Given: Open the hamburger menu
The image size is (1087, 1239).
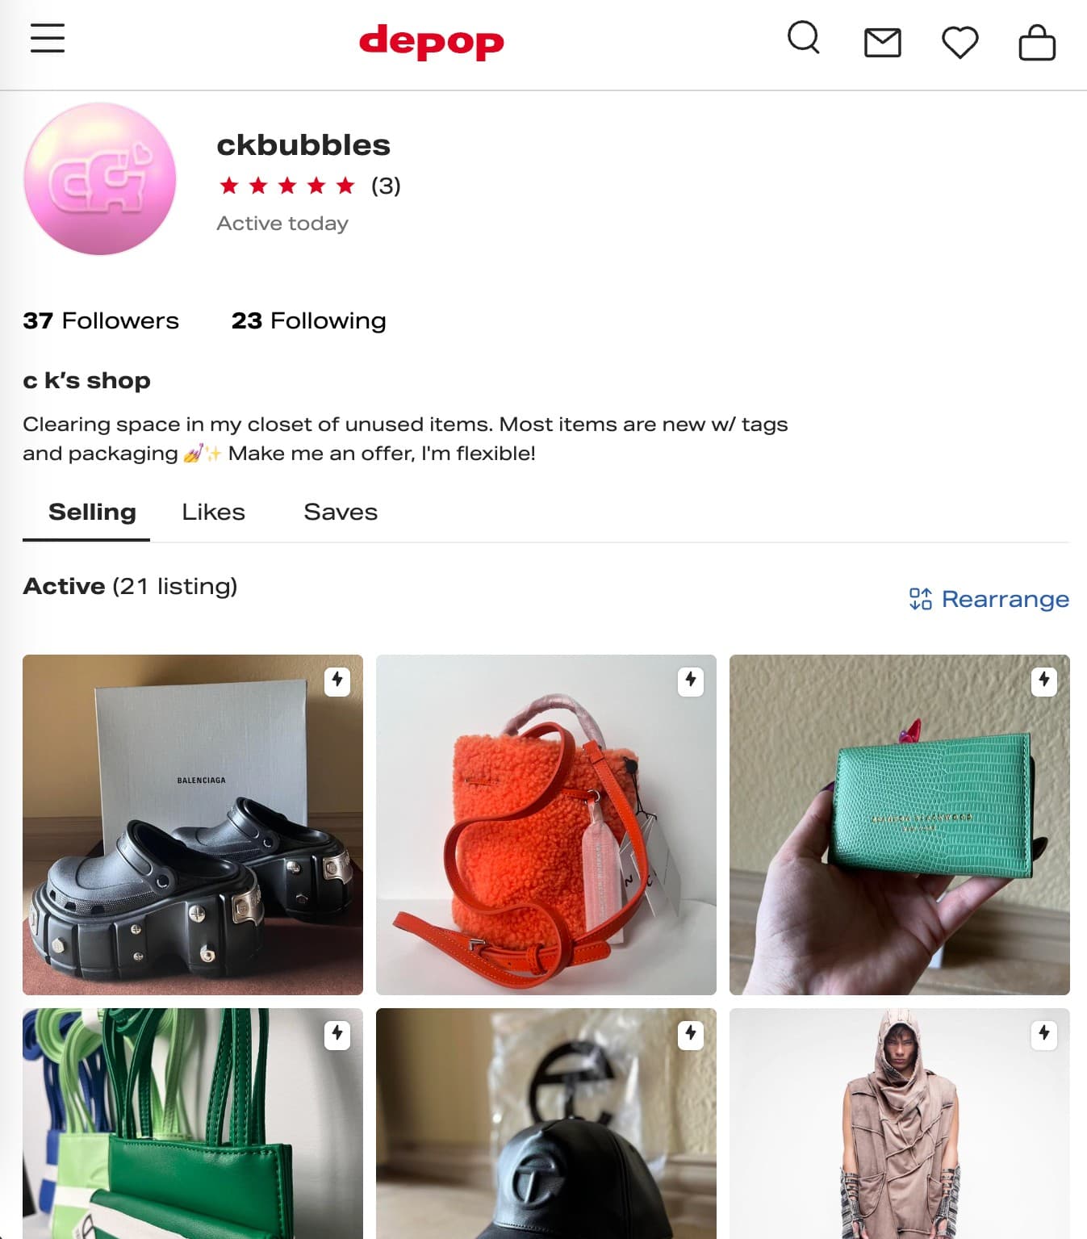Looking at the screenshot, I should click(48, 38).
